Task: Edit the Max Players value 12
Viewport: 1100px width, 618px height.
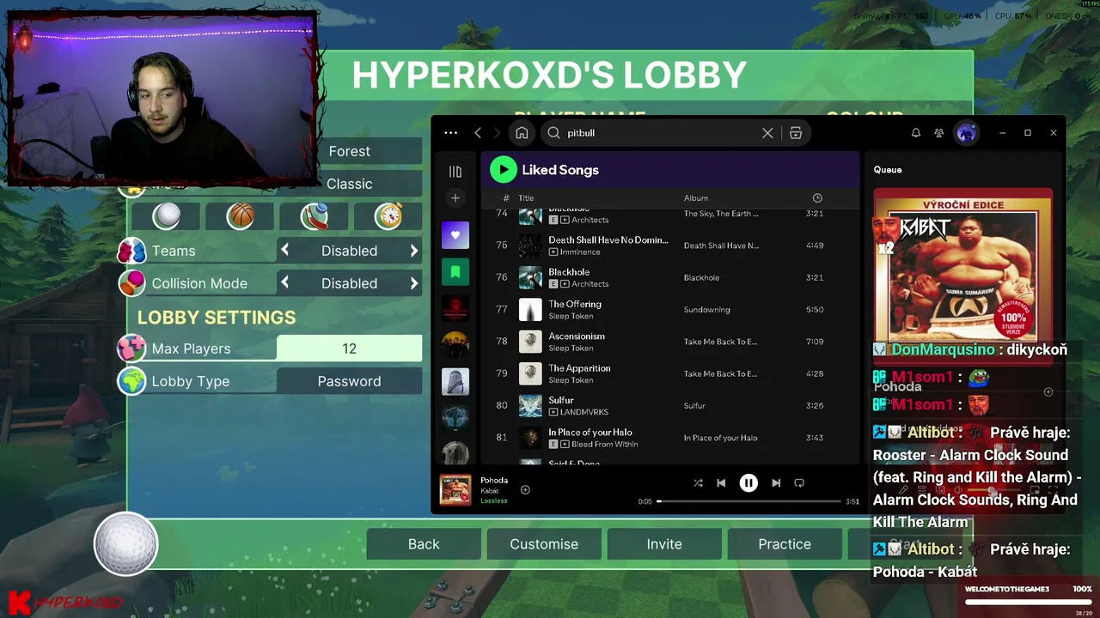Action: [x=349, y=348]
